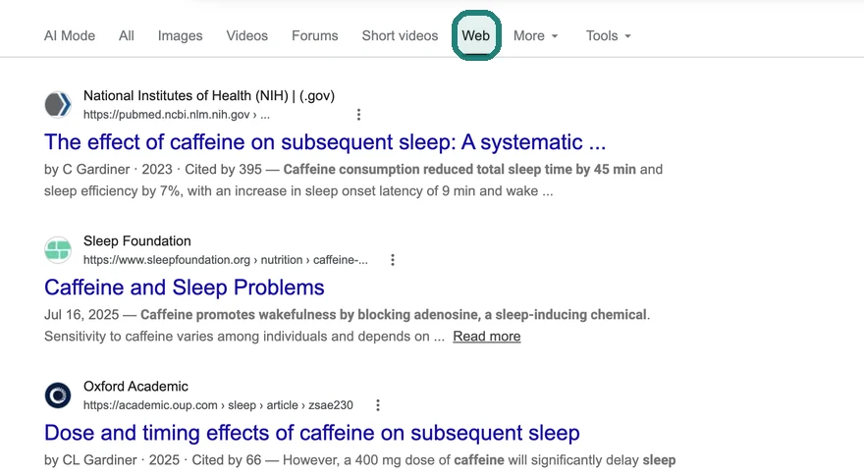Click the sleepfoundation.org URL breadcrumb

(x=226, y=260)
